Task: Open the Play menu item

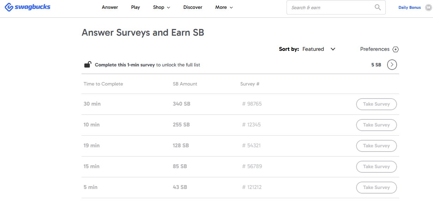Action: pos(136,7)
